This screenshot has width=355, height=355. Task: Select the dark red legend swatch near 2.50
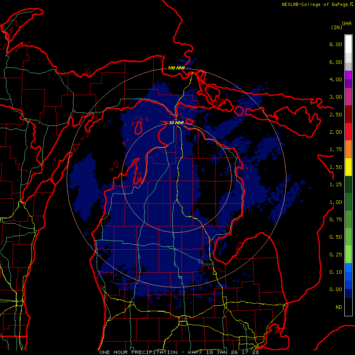[x=348, y=114]
